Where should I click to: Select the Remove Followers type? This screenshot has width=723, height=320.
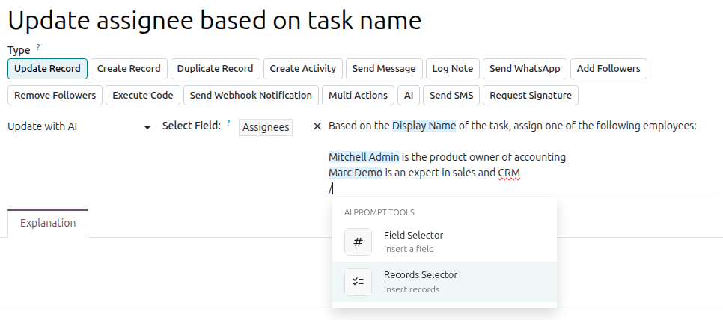click(55, 95)
